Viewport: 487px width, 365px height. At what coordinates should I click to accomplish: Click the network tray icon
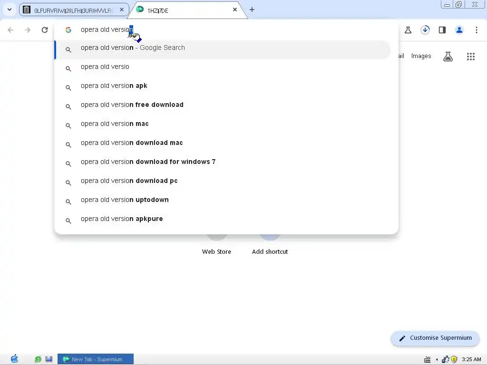coord(445,359)
